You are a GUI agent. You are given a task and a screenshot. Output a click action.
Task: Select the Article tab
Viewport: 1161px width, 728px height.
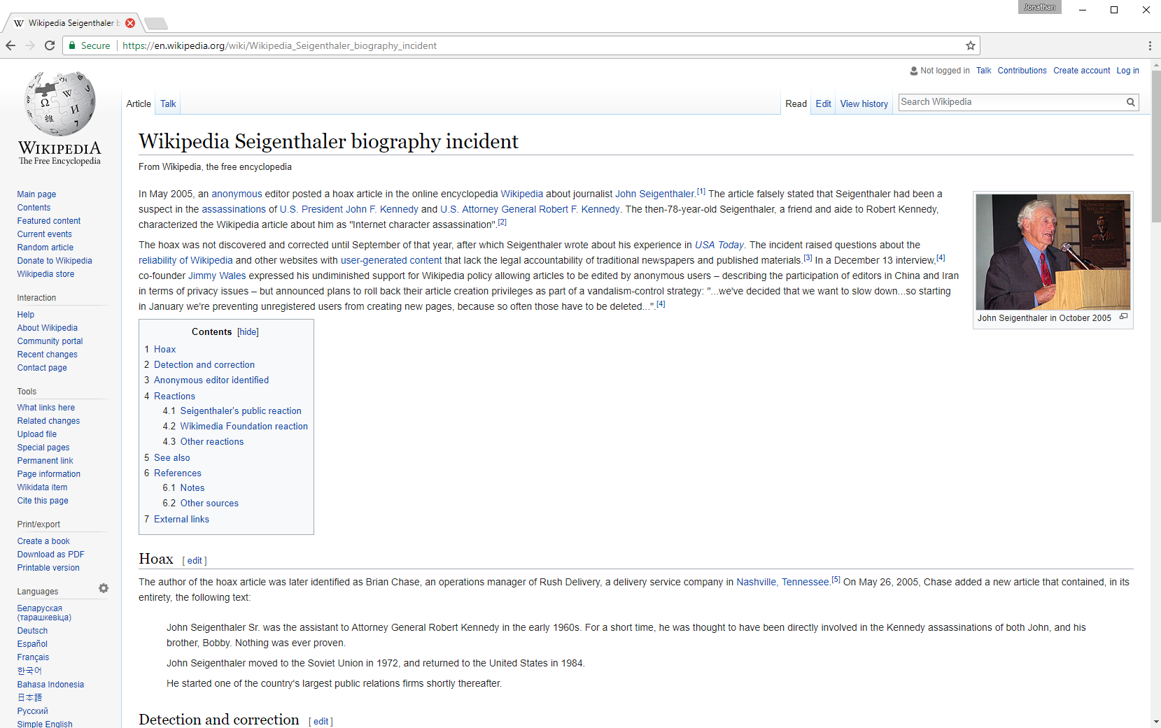click(x=139, y=104)
